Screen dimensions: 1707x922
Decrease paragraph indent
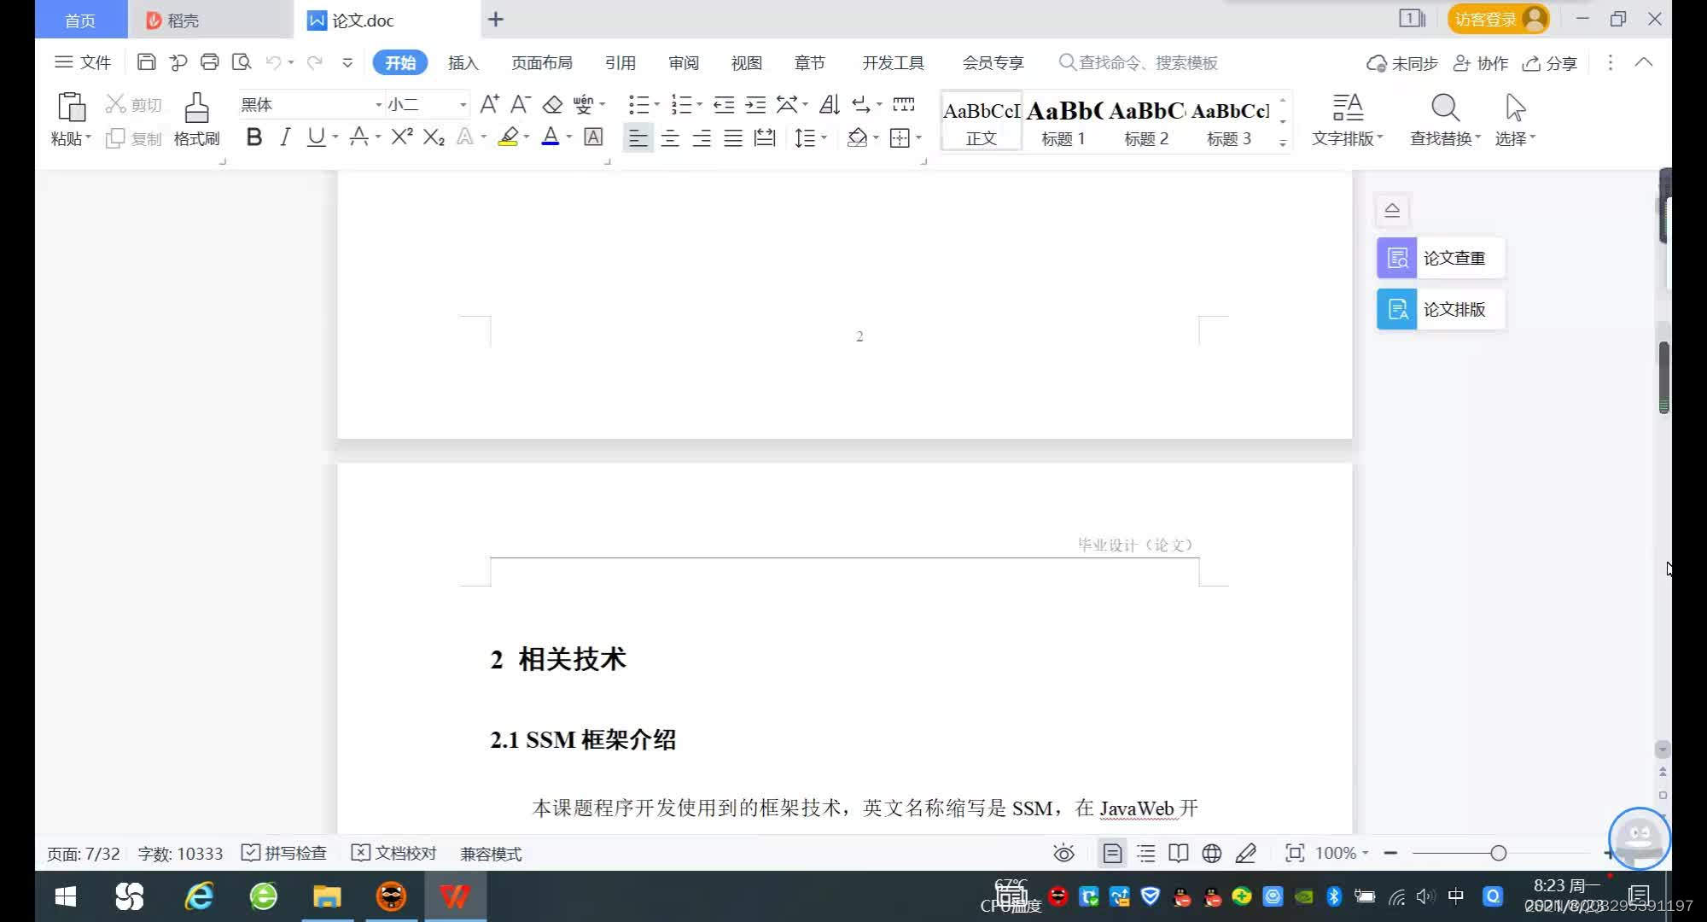coord(724,104)
